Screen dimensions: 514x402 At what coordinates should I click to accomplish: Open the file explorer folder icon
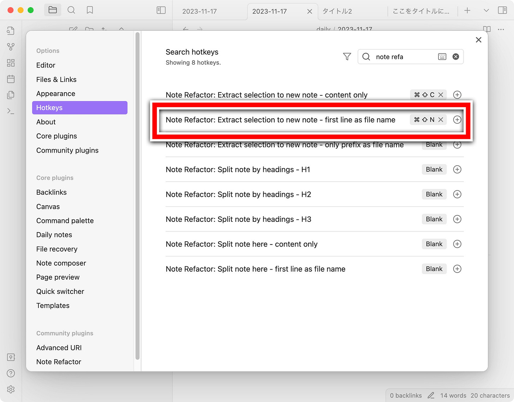(x=53, y=10)
